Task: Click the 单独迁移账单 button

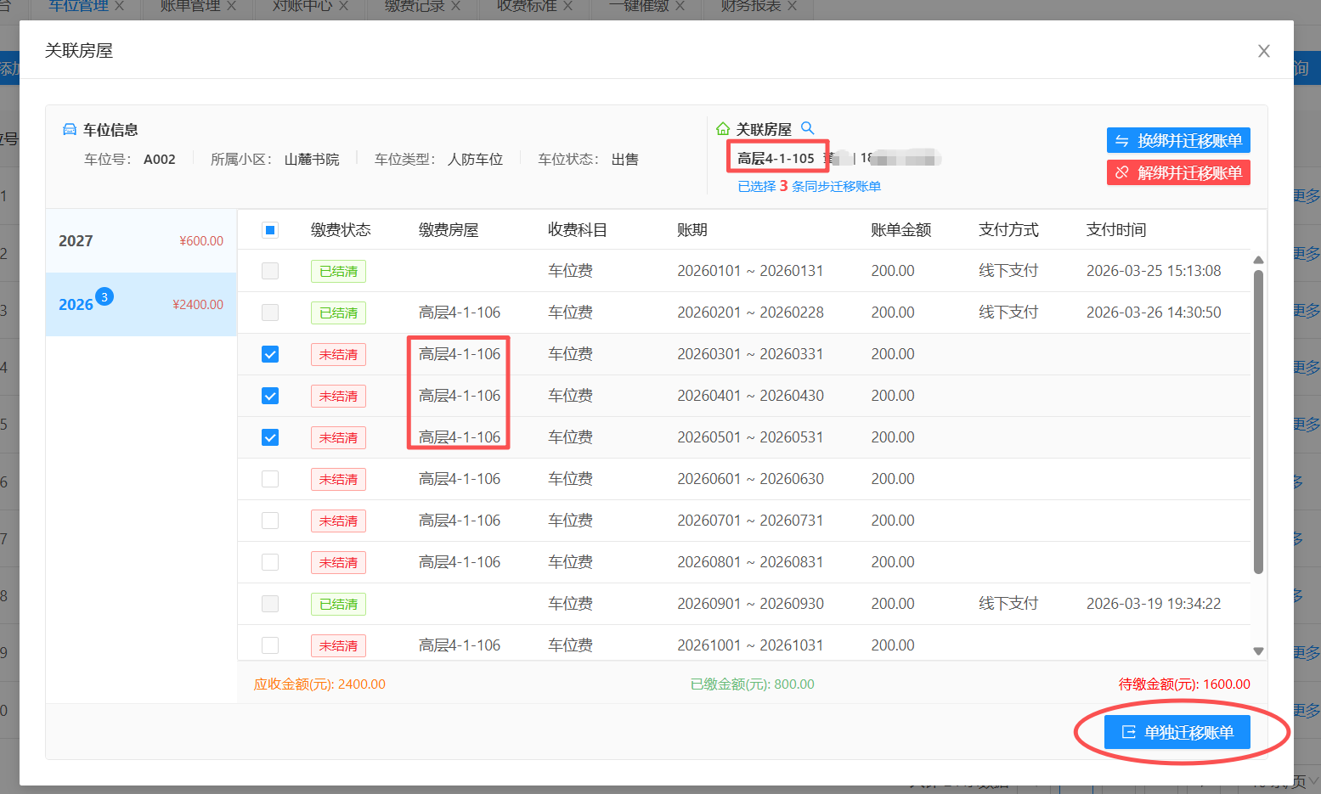Action: point(1177,732)
